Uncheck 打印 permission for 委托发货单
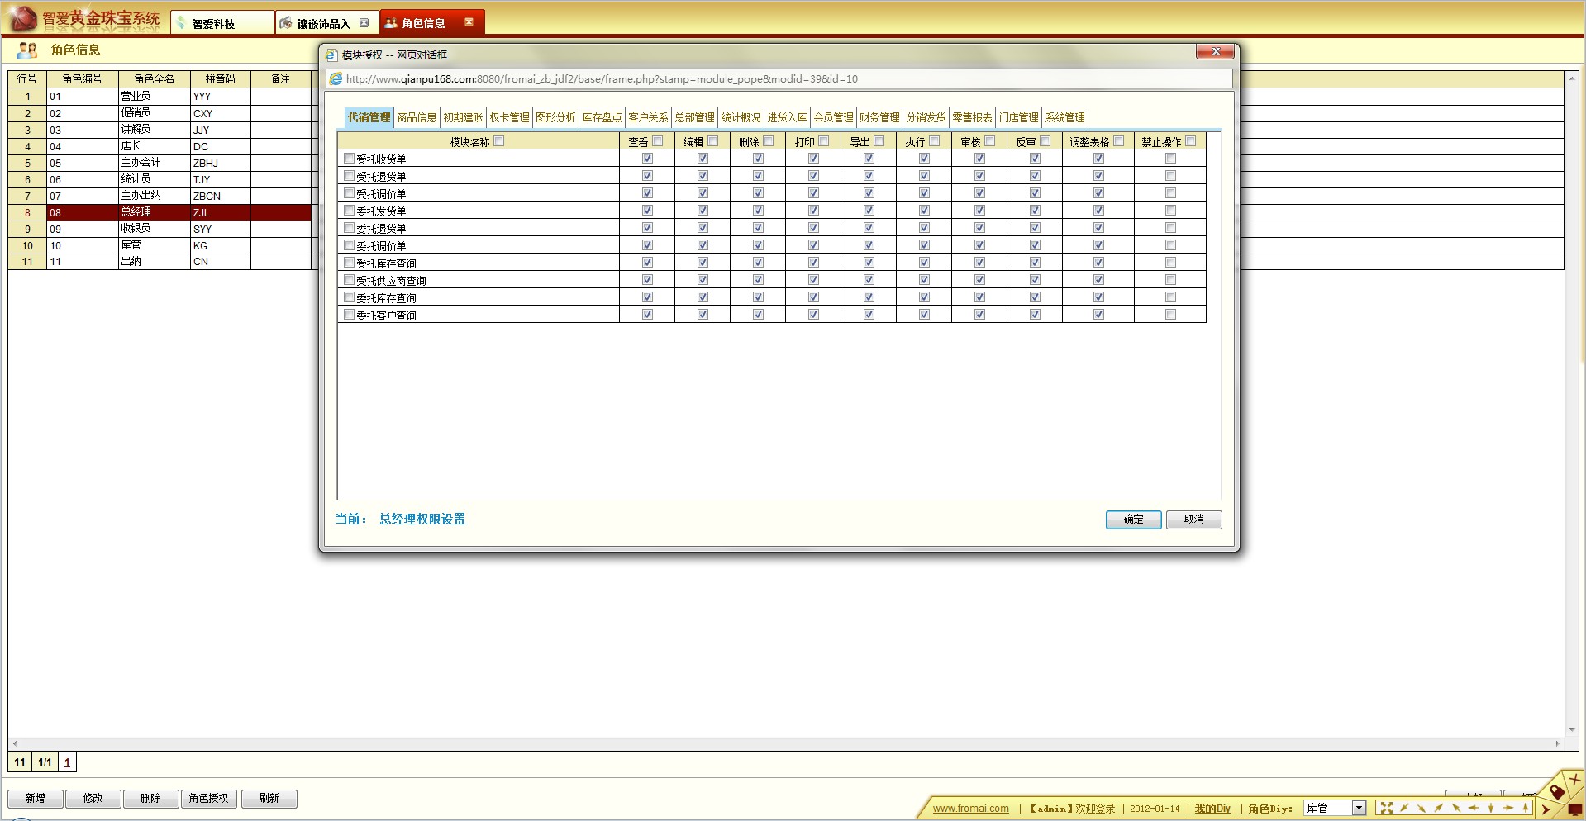The image size is (1586, 821). coord(813,211)
